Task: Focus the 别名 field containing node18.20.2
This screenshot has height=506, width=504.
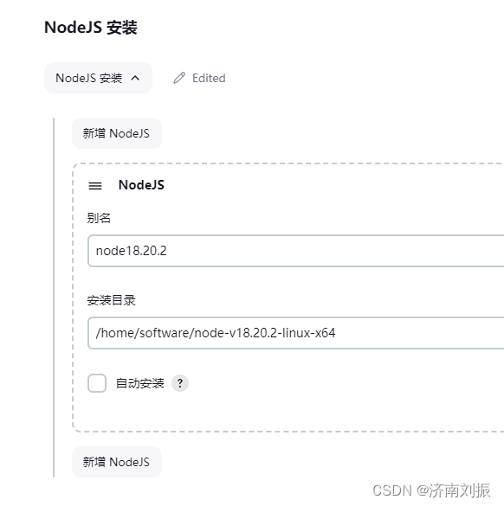Action: point(295,251)
